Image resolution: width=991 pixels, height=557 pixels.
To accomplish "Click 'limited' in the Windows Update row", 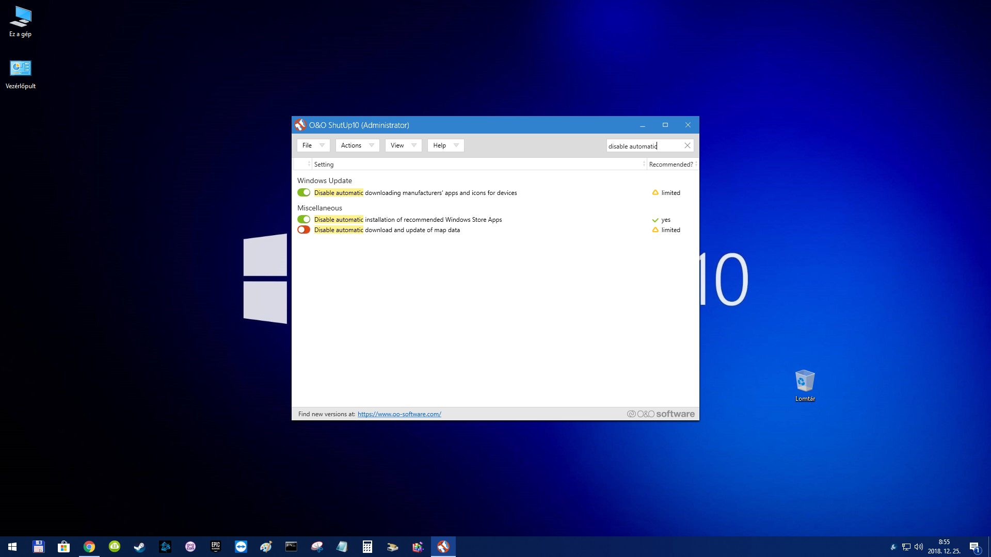I will coord(670,193).
